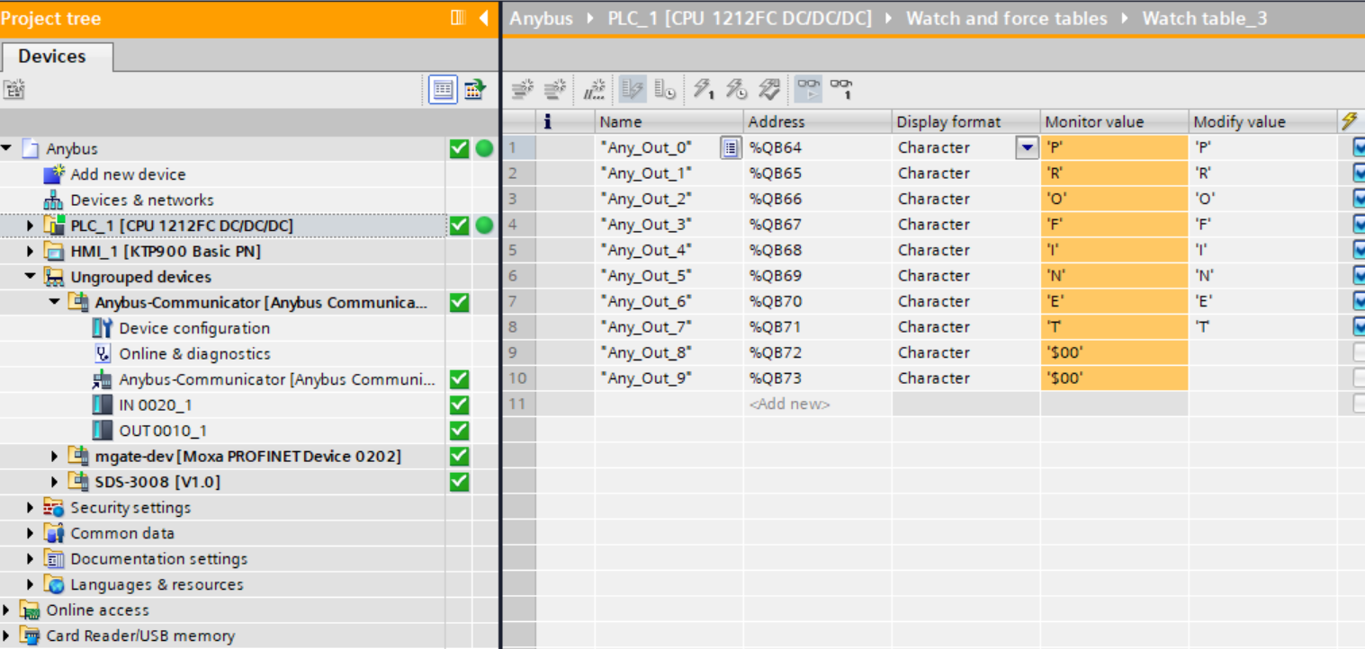Click the '<Add new>' address cell
This screenshot has width=1365, height=649.
click(789, 405)
